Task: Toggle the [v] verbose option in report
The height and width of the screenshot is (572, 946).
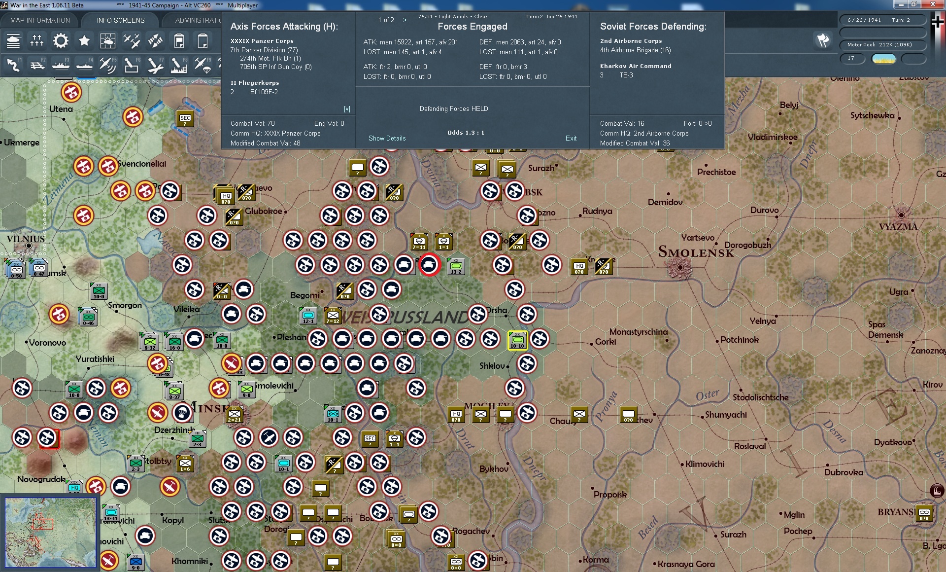Action: 347,109
